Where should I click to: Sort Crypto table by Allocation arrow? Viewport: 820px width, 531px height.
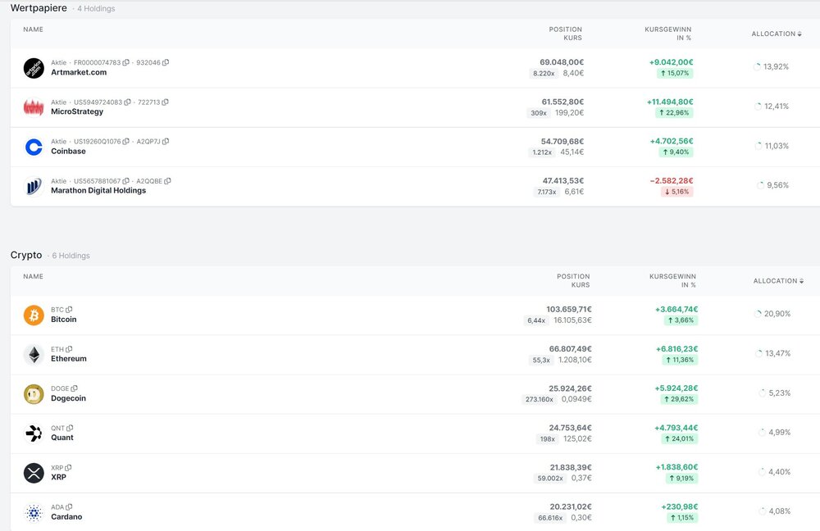(x=801, y=281)
